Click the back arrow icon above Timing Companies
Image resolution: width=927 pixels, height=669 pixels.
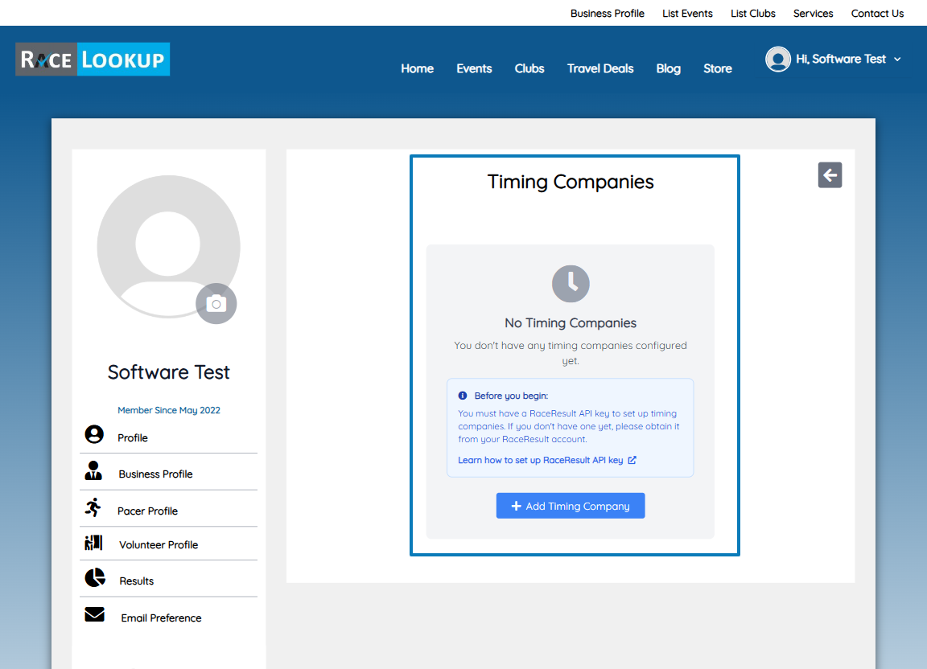[830, 174]
